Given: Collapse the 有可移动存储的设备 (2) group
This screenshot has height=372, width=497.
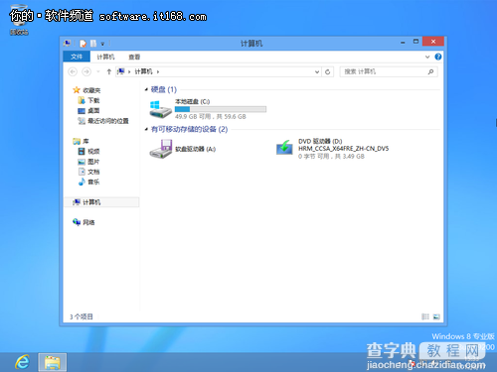Looking at the screenshot, I should [x=146, y=129].
